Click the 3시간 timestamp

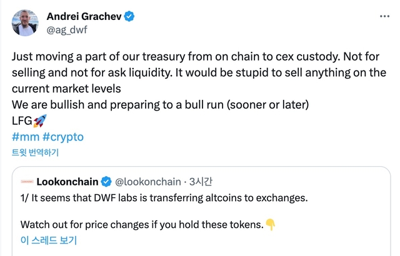[200, 182]
